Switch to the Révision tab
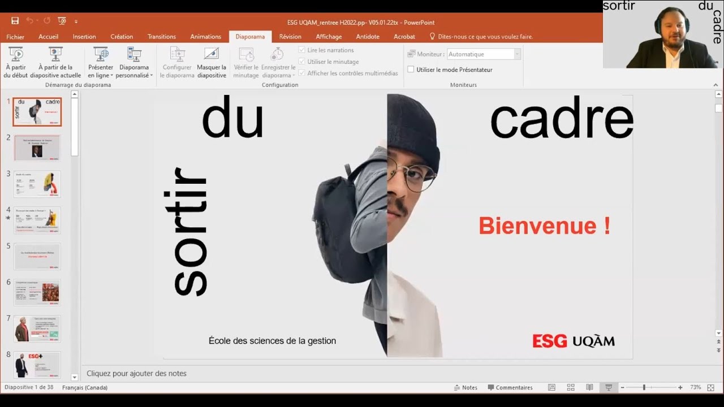This screenshot has width=724, height=407. pyautogui.click(x=290, y=37)
